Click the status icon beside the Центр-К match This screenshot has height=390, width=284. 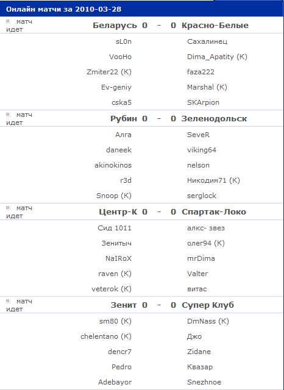pyautogui.click(x=8, y=208)
